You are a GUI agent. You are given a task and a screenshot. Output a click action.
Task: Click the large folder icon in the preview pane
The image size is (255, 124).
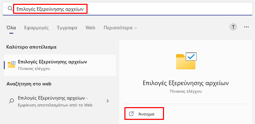[186, 61]
